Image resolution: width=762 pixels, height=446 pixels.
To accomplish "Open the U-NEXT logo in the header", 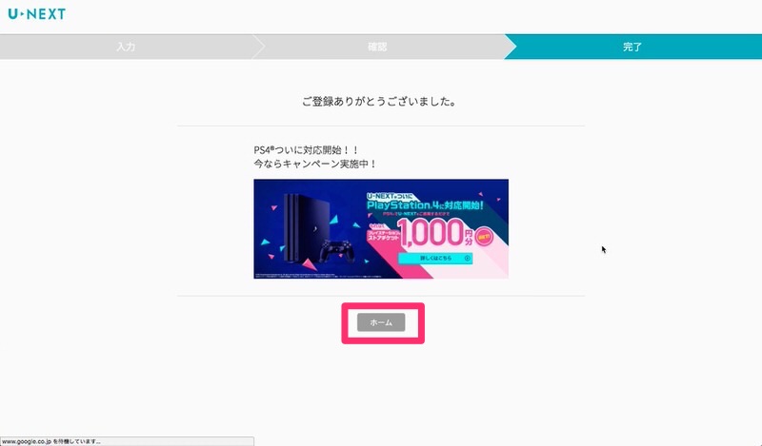I will coord(37,13).
